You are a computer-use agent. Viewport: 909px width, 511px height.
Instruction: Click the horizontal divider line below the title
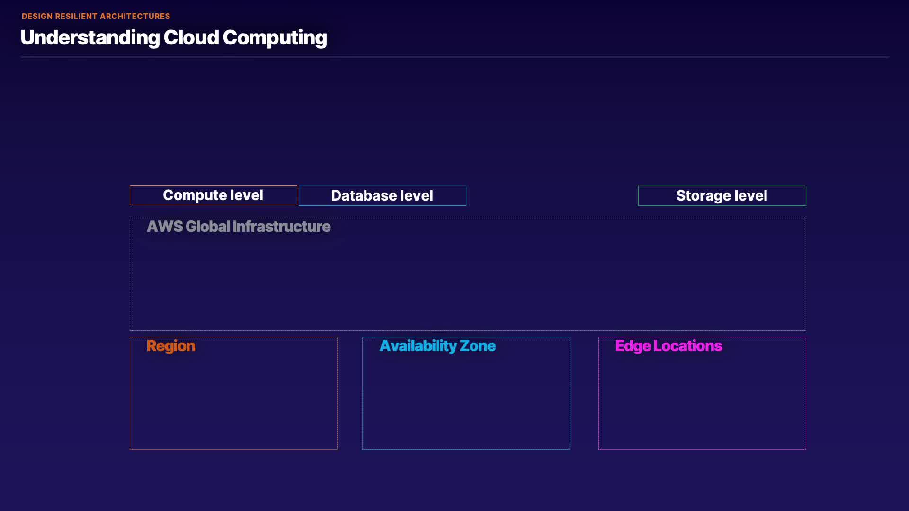point(454,57)
